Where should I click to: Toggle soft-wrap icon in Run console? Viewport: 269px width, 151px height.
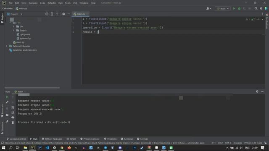click(x=13, y=107)
